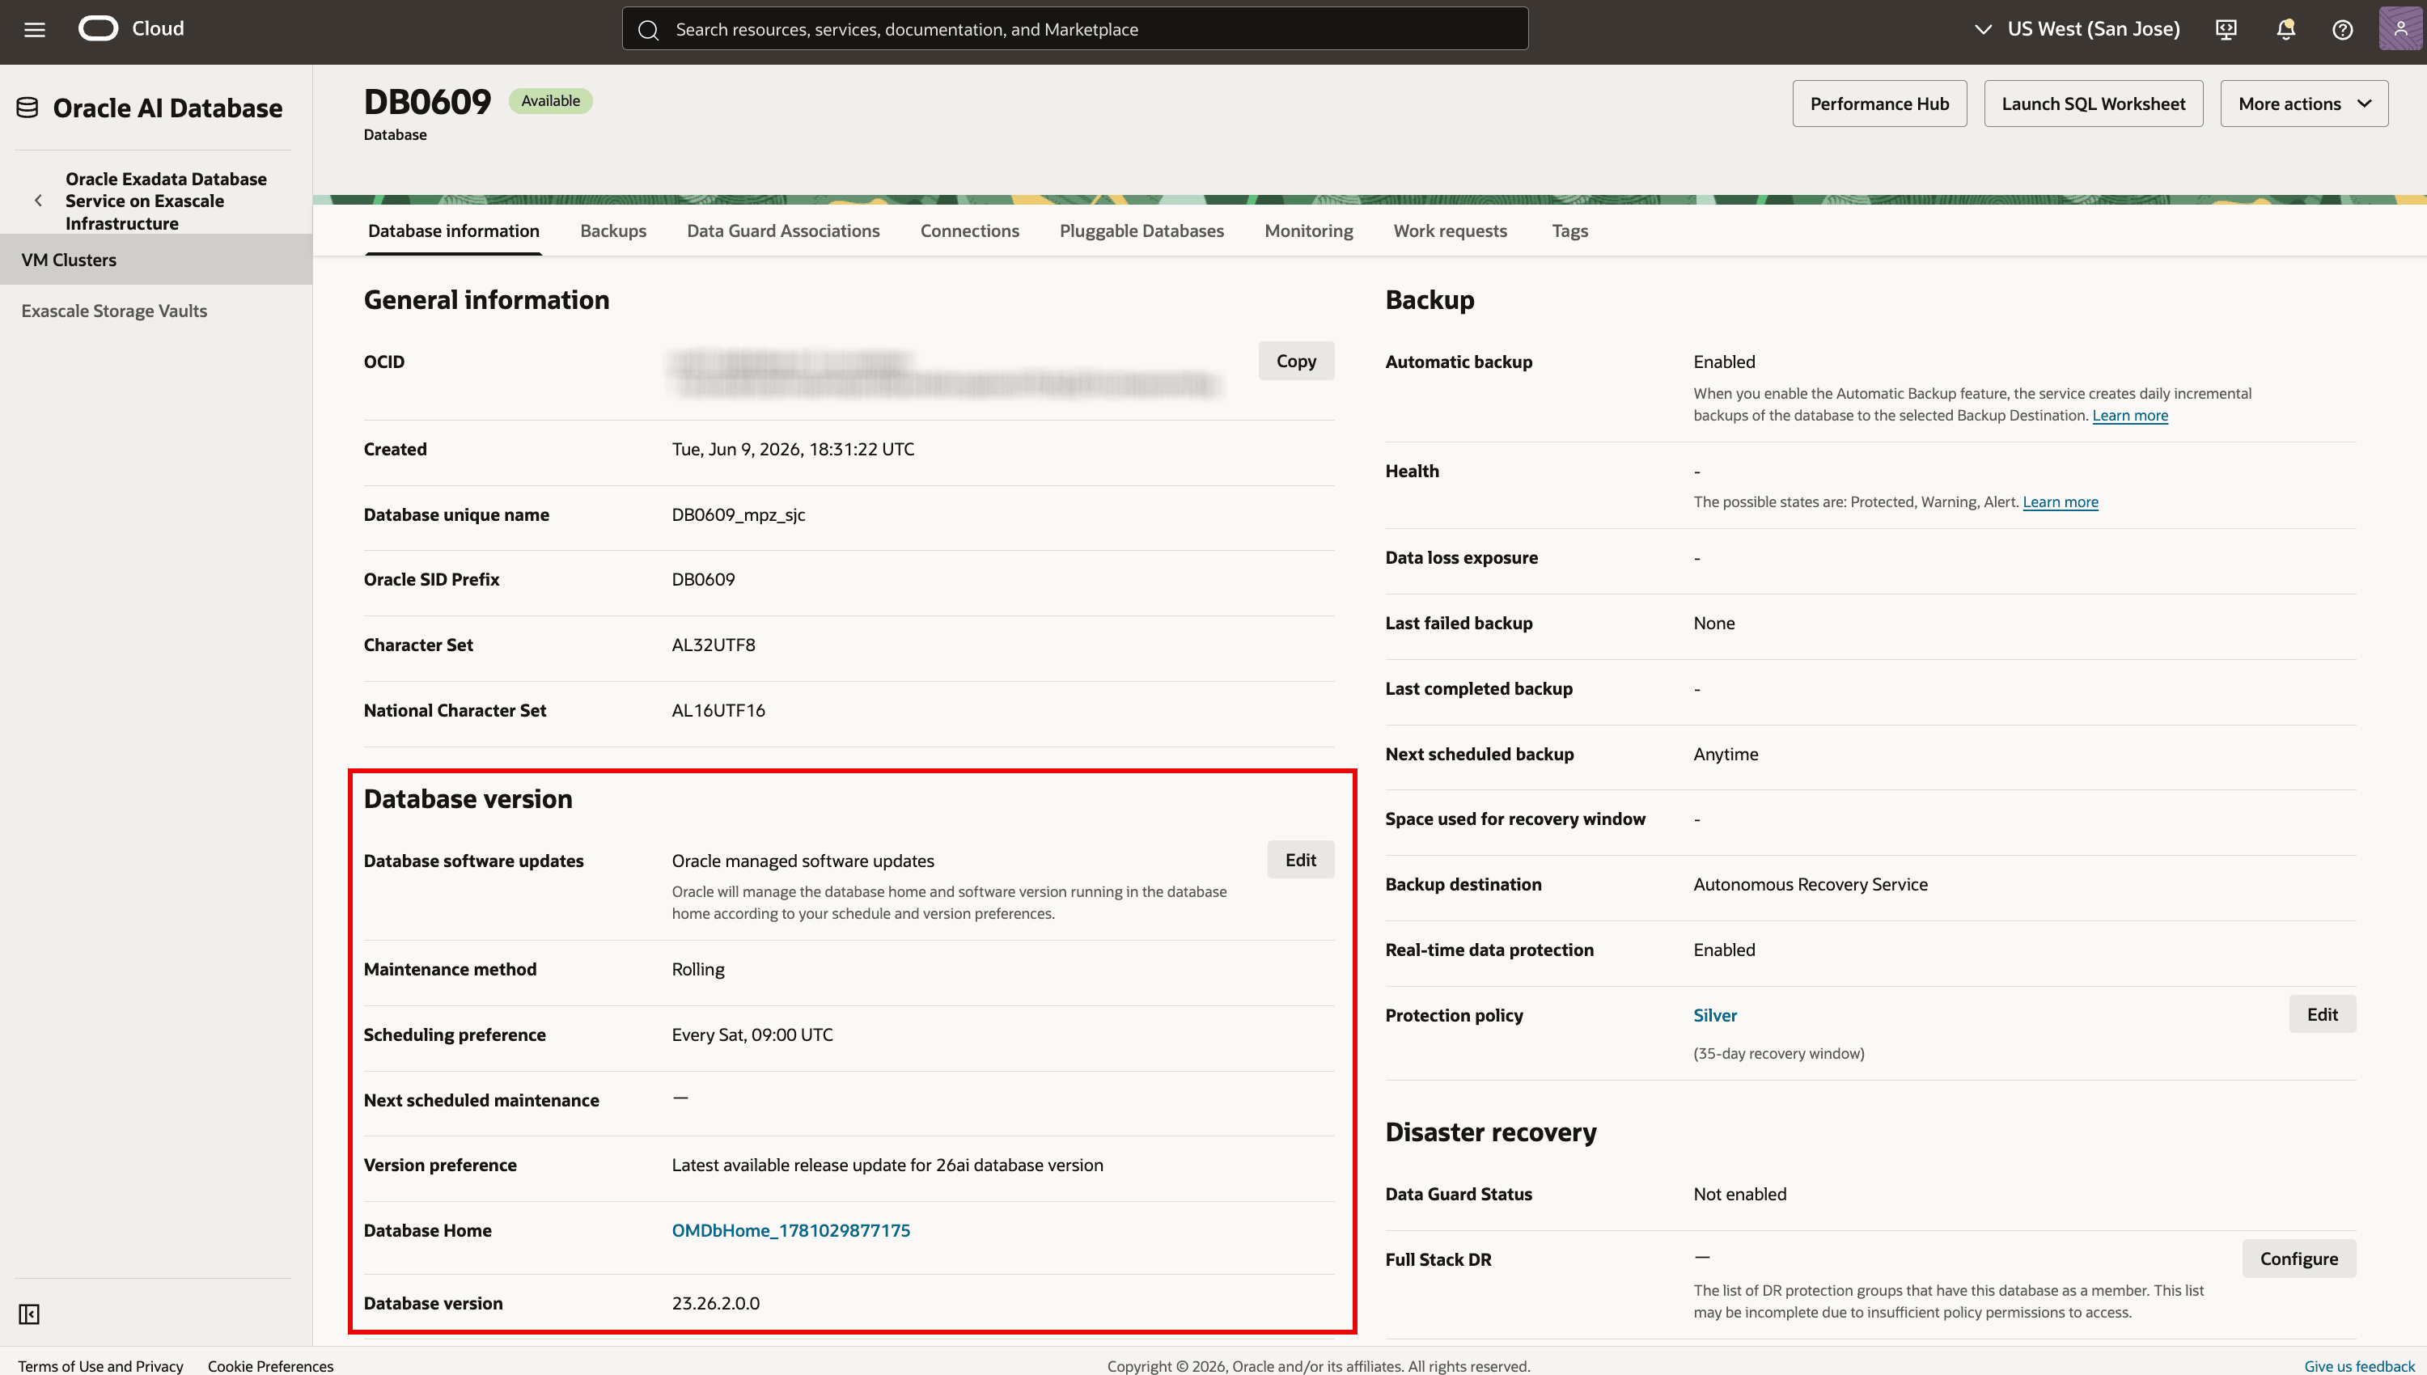Click the Oracle AI Database icon
The height and width of the screenshot is (1375, 2427).
[x=28, y=108]
